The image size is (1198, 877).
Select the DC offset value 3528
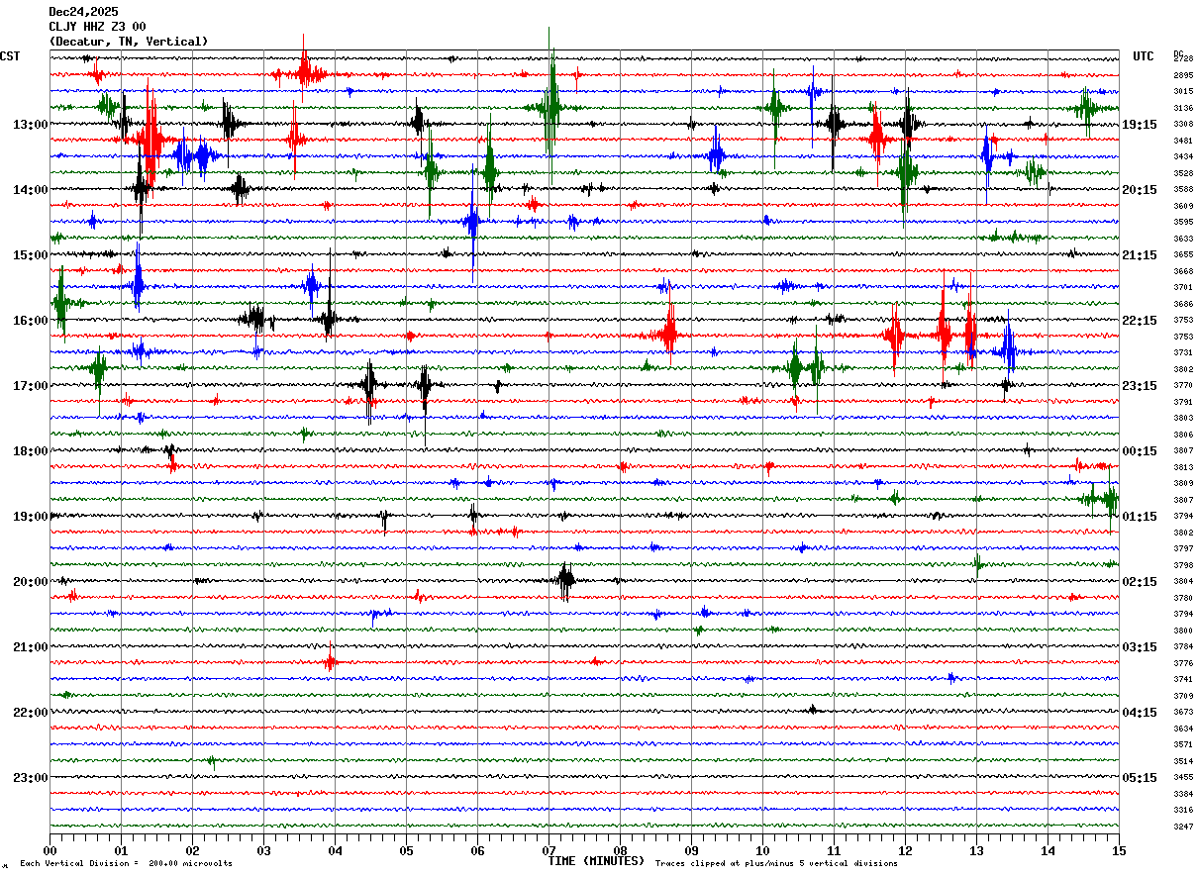point(1183,173)
